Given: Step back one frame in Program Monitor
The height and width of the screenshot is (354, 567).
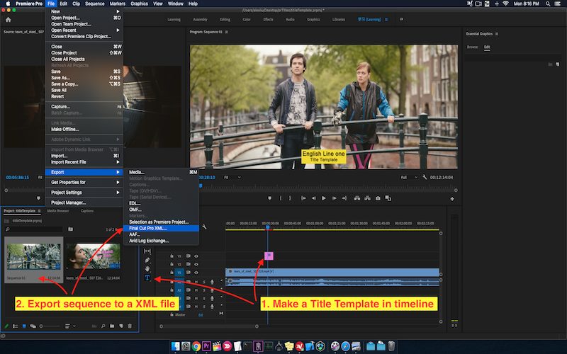Looking at the screenshot, I should coord(313,198).
